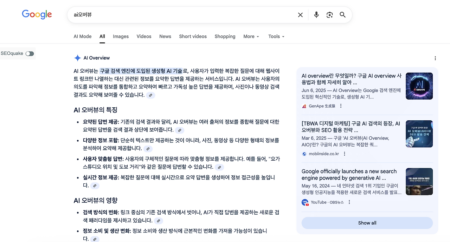Click the YouTube channel icon on the OBS news result

click(305, 202)
